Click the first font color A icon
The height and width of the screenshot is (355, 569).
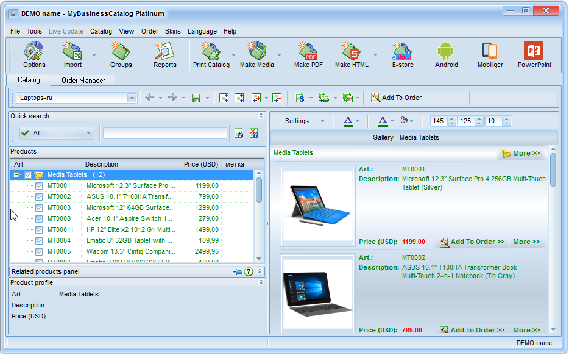point(348,121)
